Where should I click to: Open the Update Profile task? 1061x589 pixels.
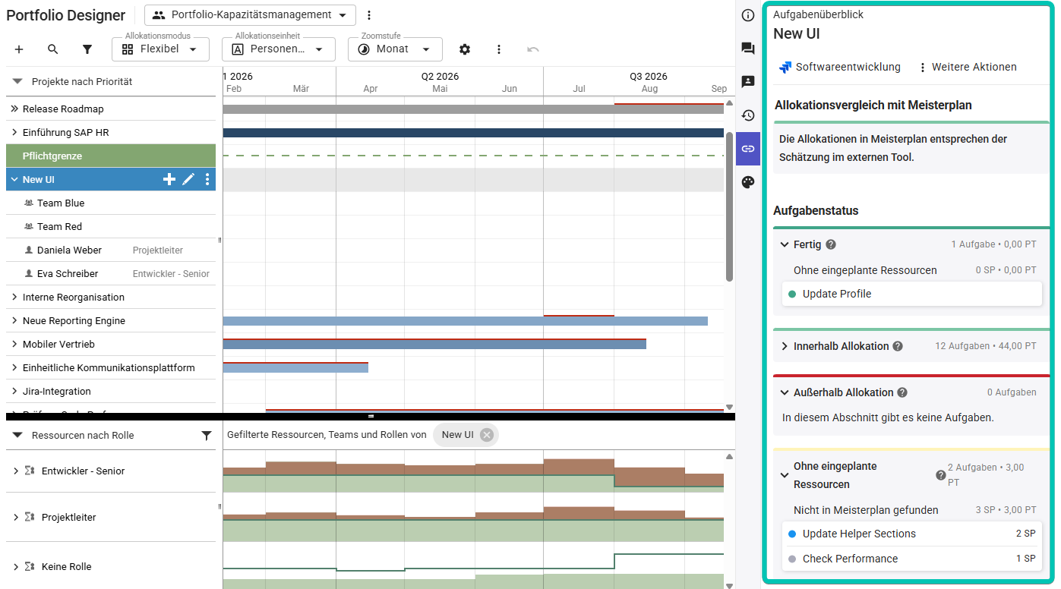pyautogui.click(x=911, y=294)
